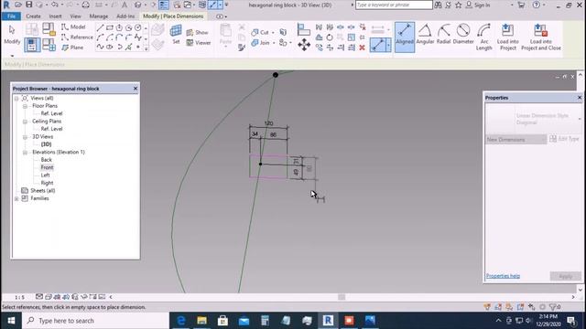Select the Arc Length dimension tool
The height and width of the screenshot is (329, 586).
point(484,37)
